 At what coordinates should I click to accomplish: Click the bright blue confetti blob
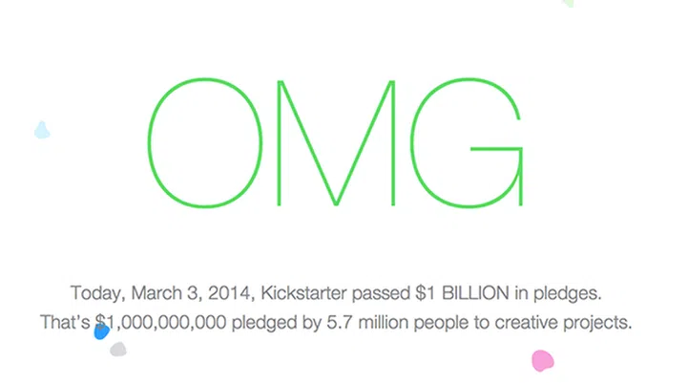coord(101,330)
